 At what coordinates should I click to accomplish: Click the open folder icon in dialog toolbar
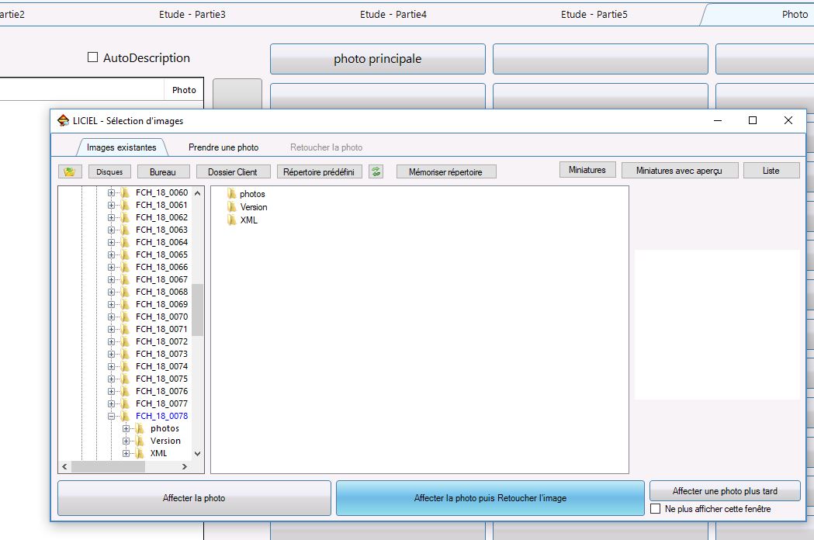(x=70, y=171)
